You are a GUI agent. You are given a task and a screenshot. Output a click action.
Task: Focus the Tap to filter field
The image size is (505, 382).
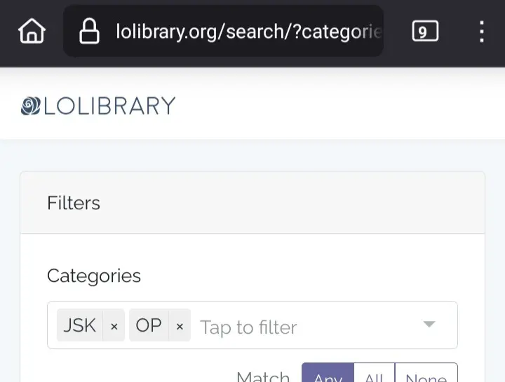pyautogui.click(x=248, y=327)
